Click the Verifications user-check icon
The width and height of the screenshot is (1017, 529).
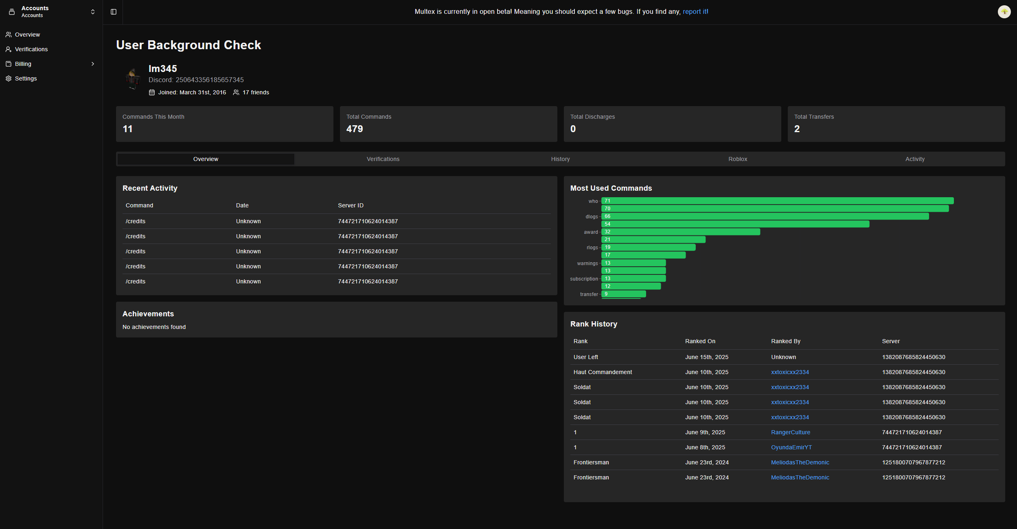click(8, 49)
